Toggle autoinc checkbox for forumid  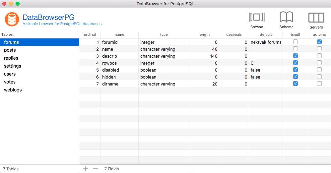click(x=319, y=42)
